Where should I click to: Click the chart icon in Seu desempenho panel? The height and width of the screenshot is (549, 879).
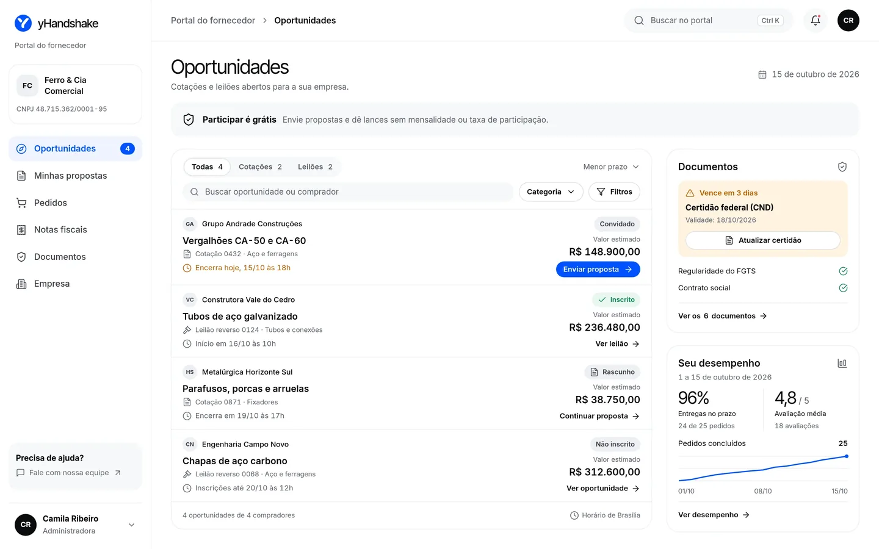tap(842, 363)
